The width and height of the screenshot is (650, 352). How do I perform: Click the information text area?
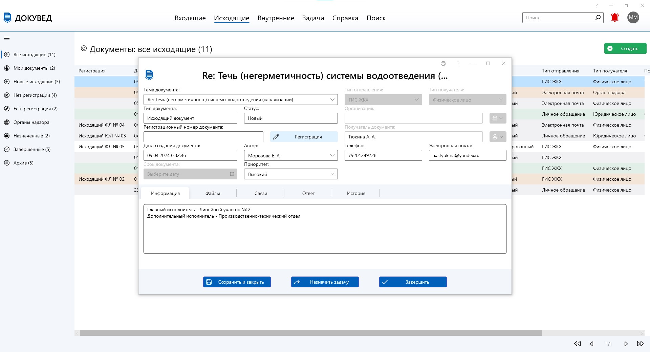(x=325, y=229)
